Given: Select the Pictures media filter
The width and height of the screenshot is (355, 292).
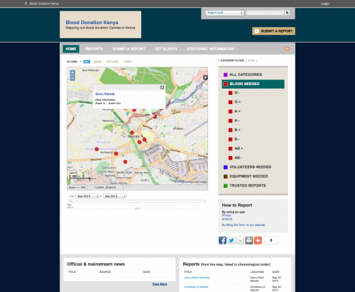Looking at the screenshot, I should pyautogui.click(x=112, y=62).
